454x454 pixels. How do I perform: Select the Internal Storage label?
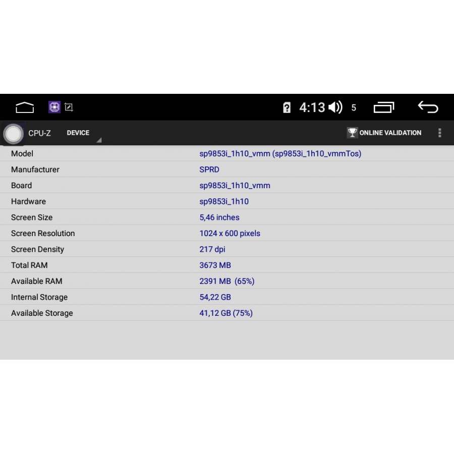(x=39, y=297)
